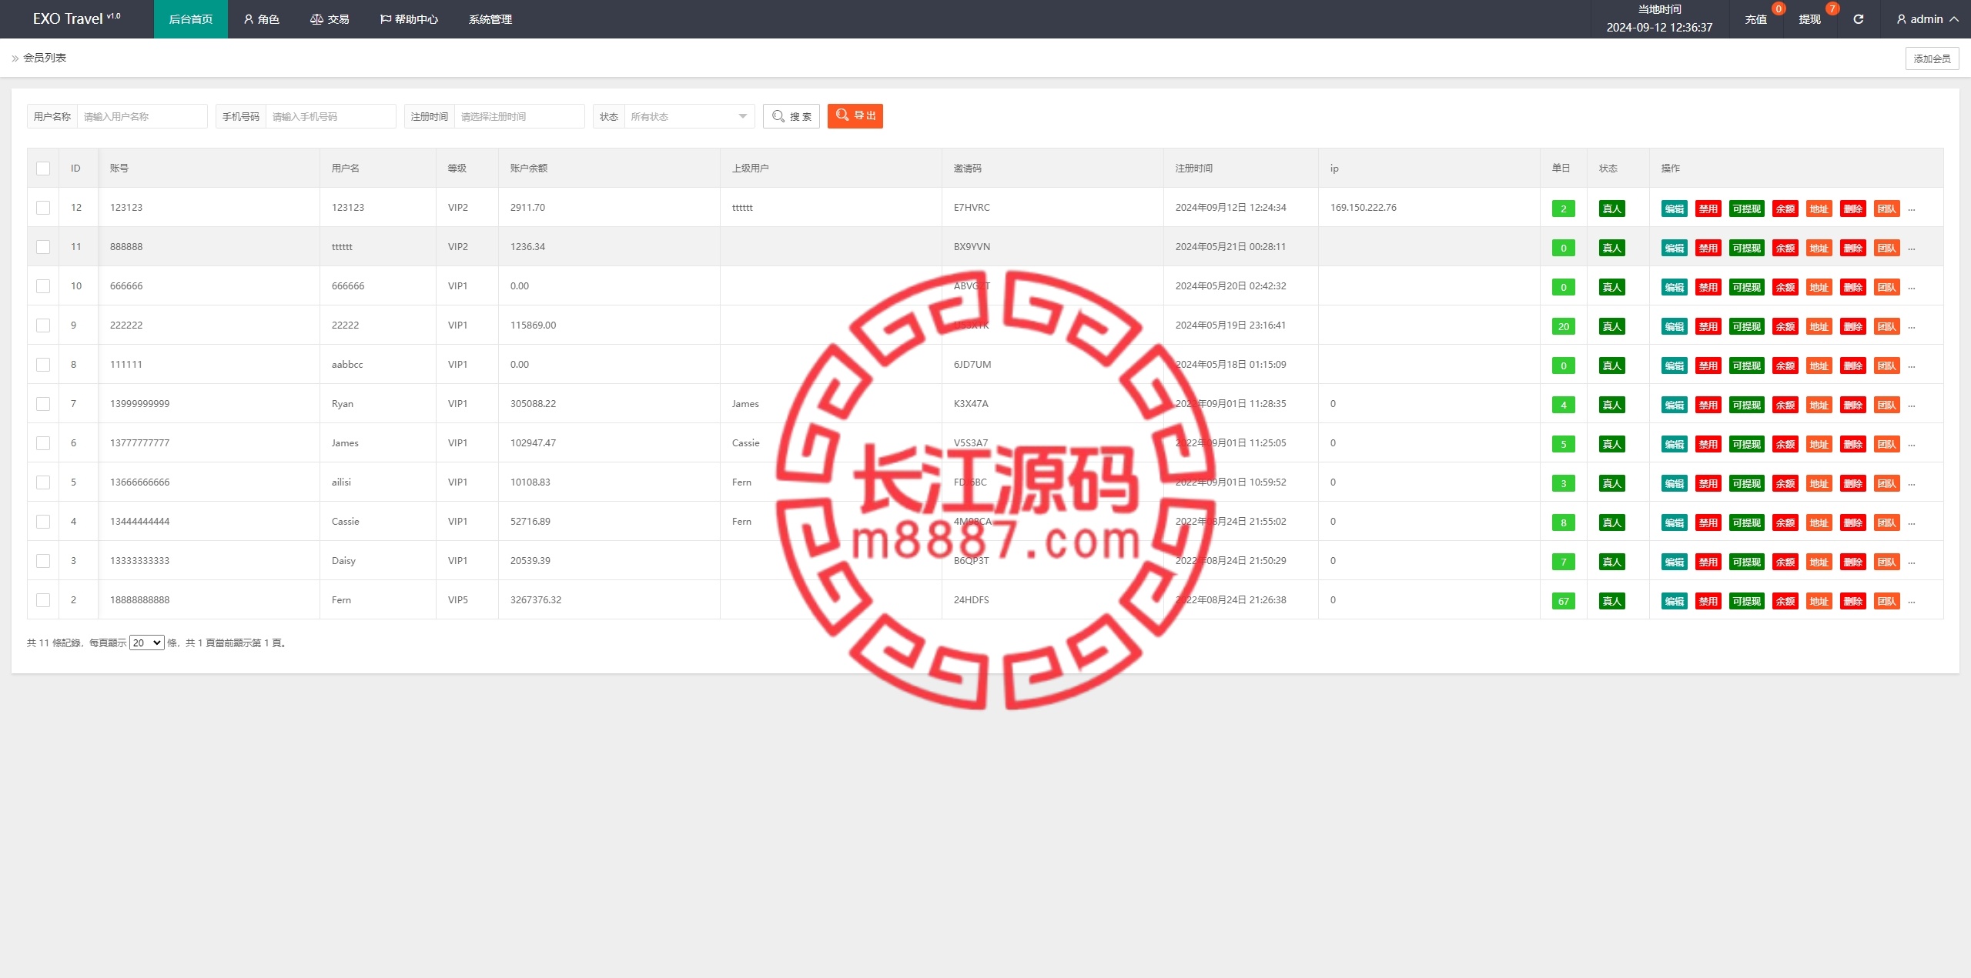1971x978 pixels.
Task: Open the 帮助中心 menu
Action: pyautogui.click(x=409, y=19)
